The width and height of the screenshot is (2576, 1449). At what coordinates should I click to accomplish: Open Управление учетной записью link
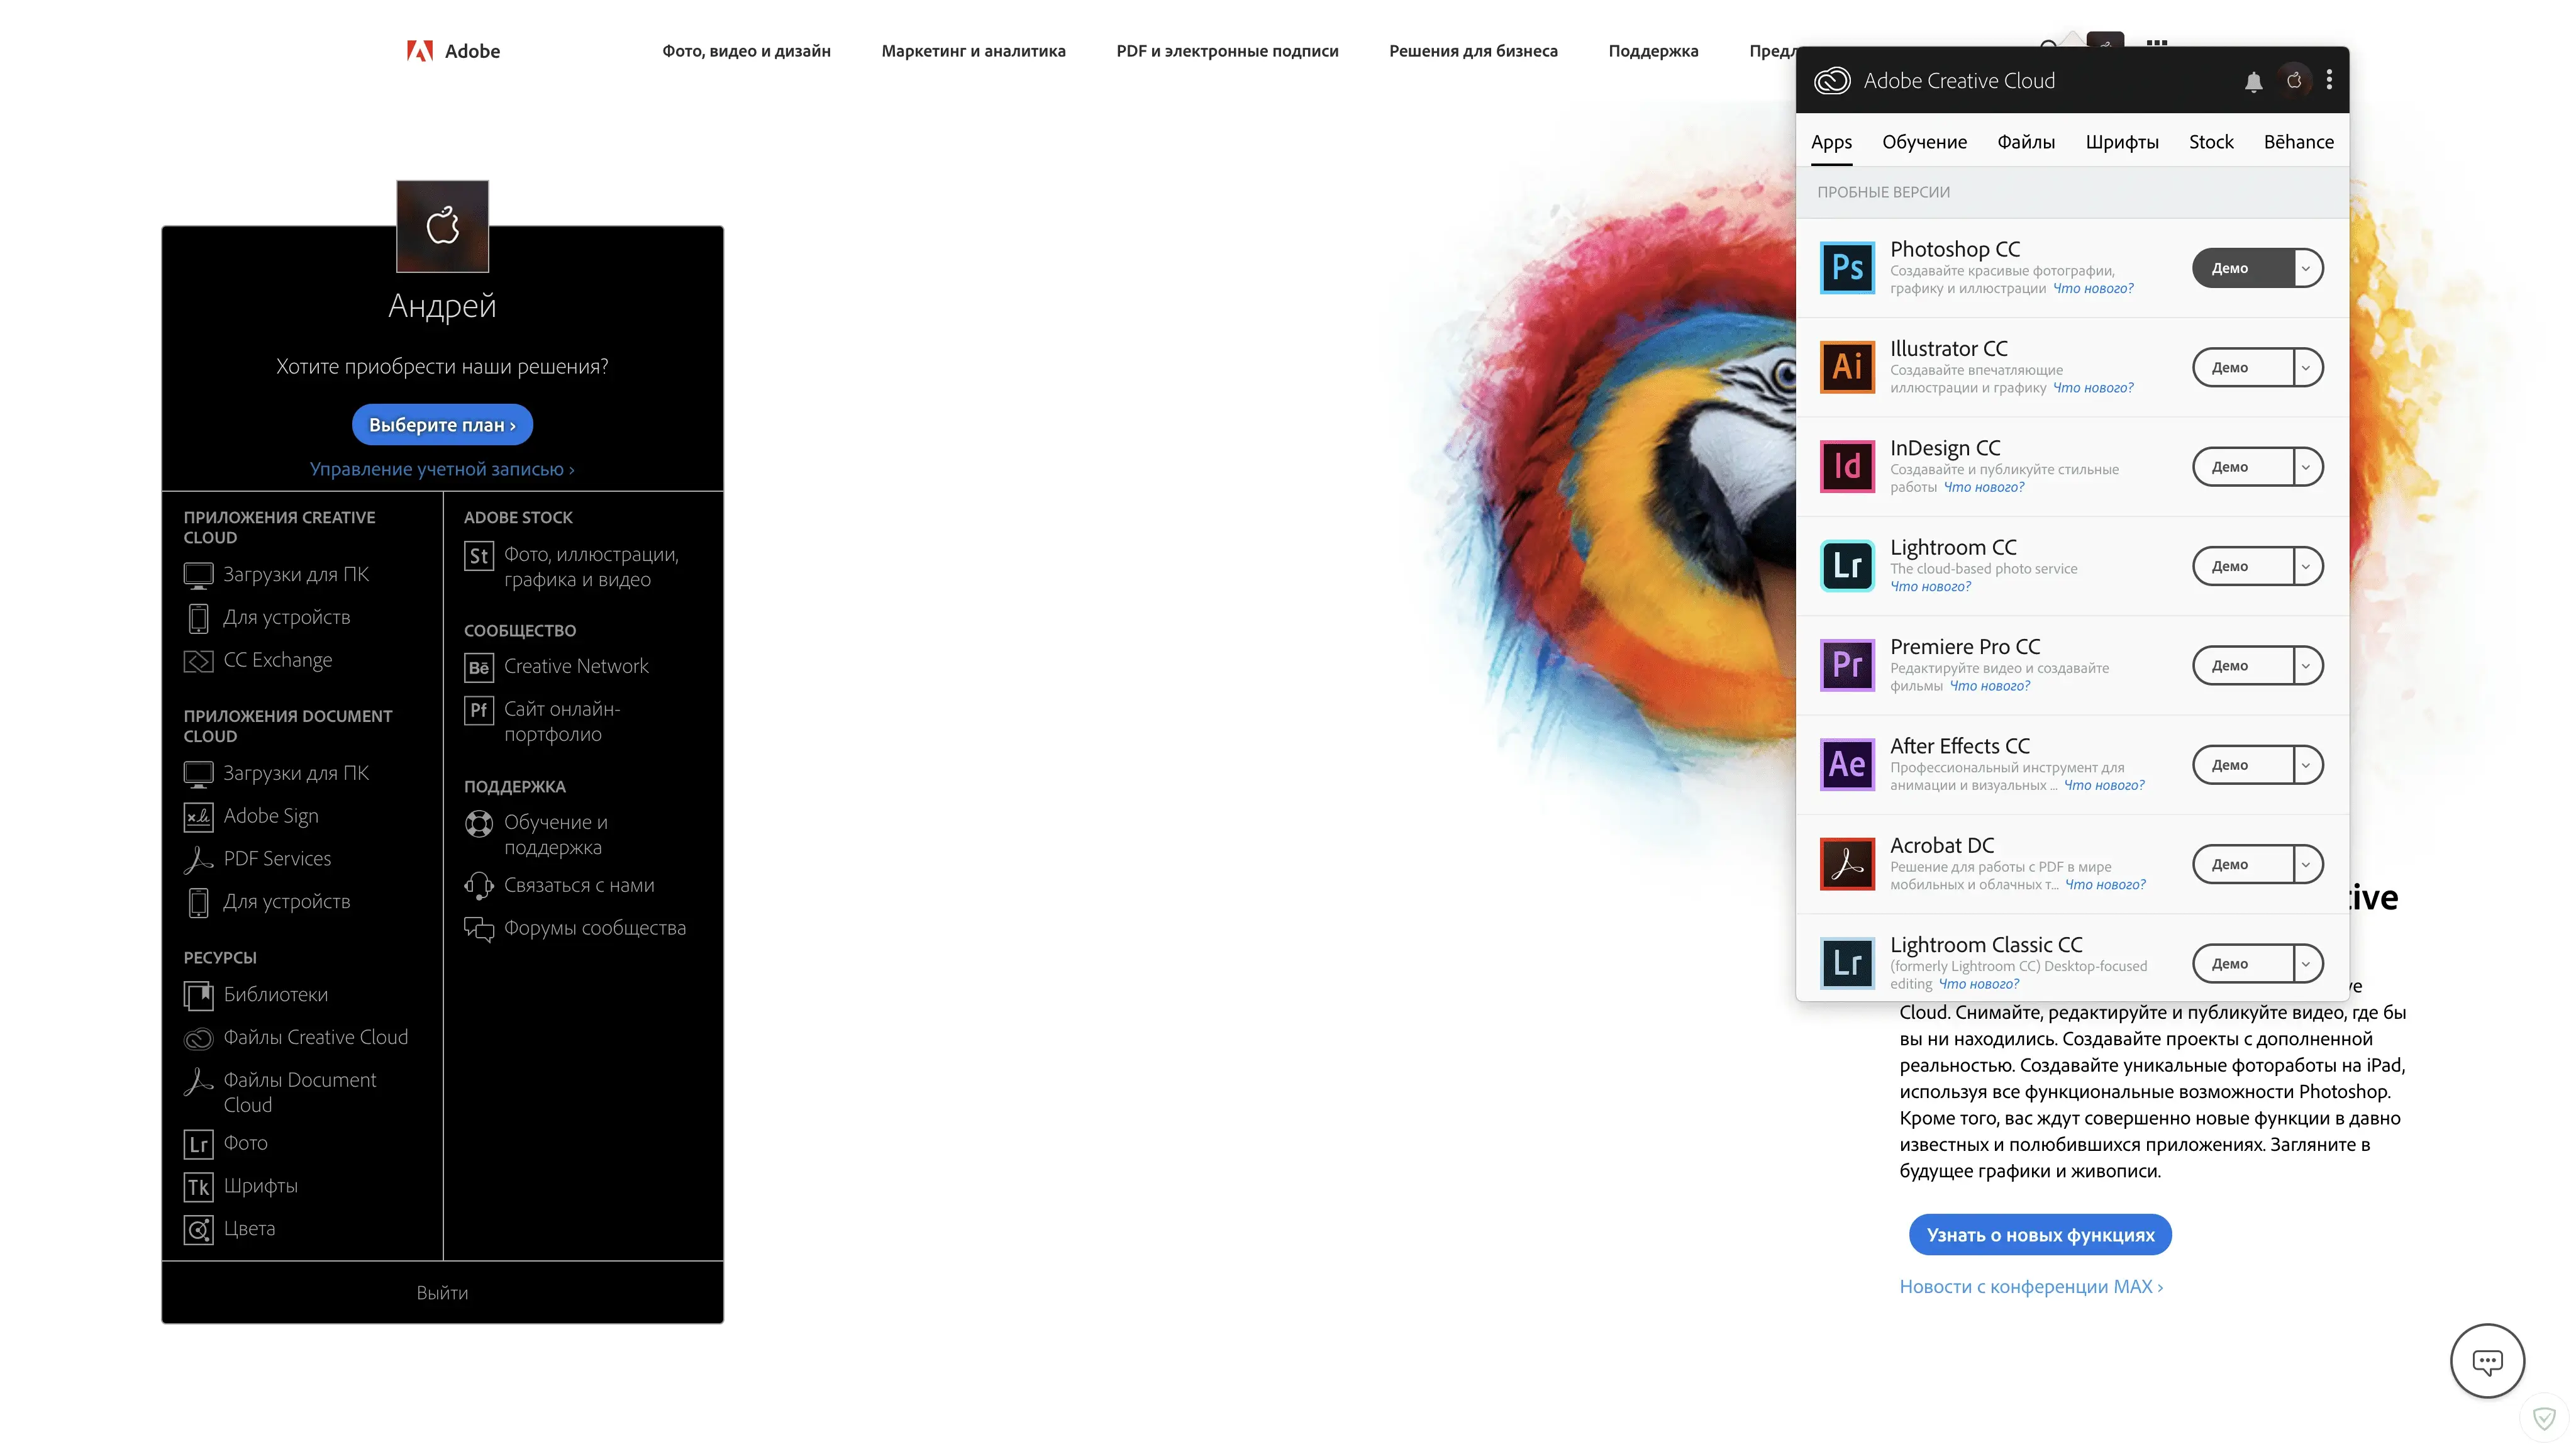pyautogui.click(x=442, y=469)
